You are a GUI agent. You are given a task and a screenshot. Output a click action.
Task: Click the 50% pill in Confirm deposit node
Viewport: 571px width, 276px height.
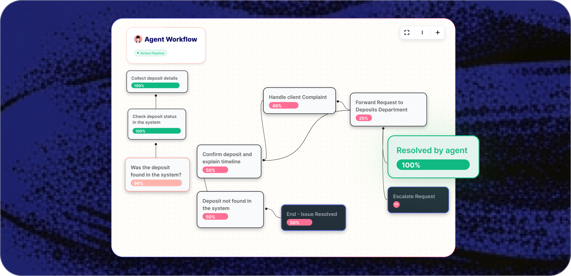215,170
